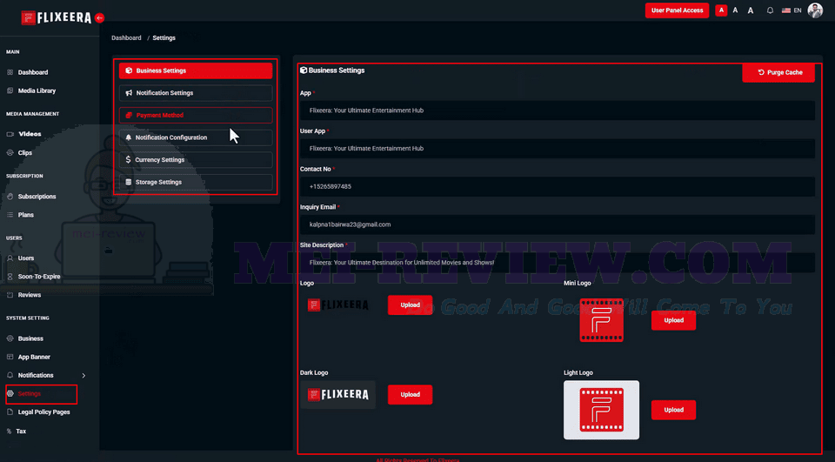
Task: Click the Legal Policy Pages document icon
Action: pyautogui.click(x=10, y=412)
